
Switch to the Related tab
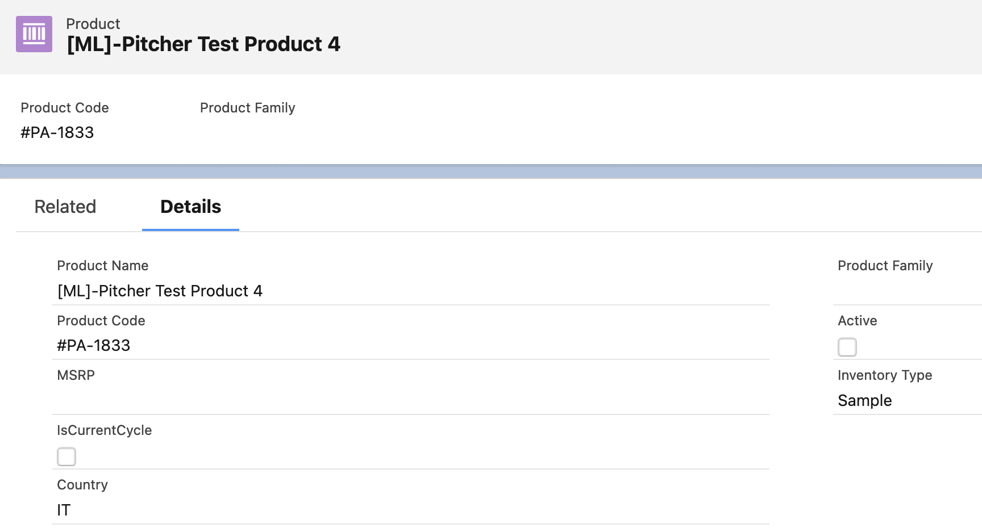65,207
